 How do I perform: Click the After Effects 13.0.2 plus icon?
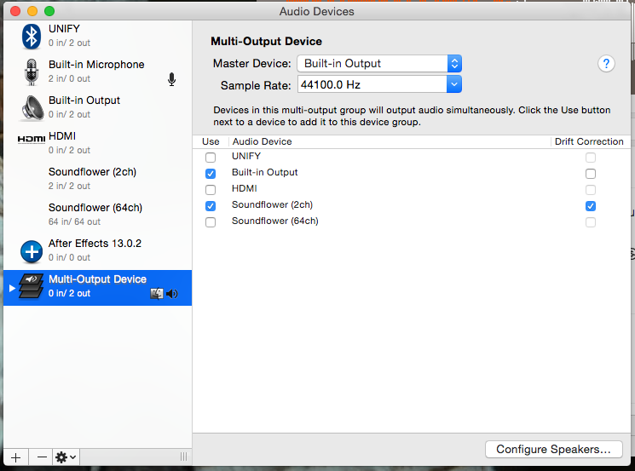(x=32, y=251)
